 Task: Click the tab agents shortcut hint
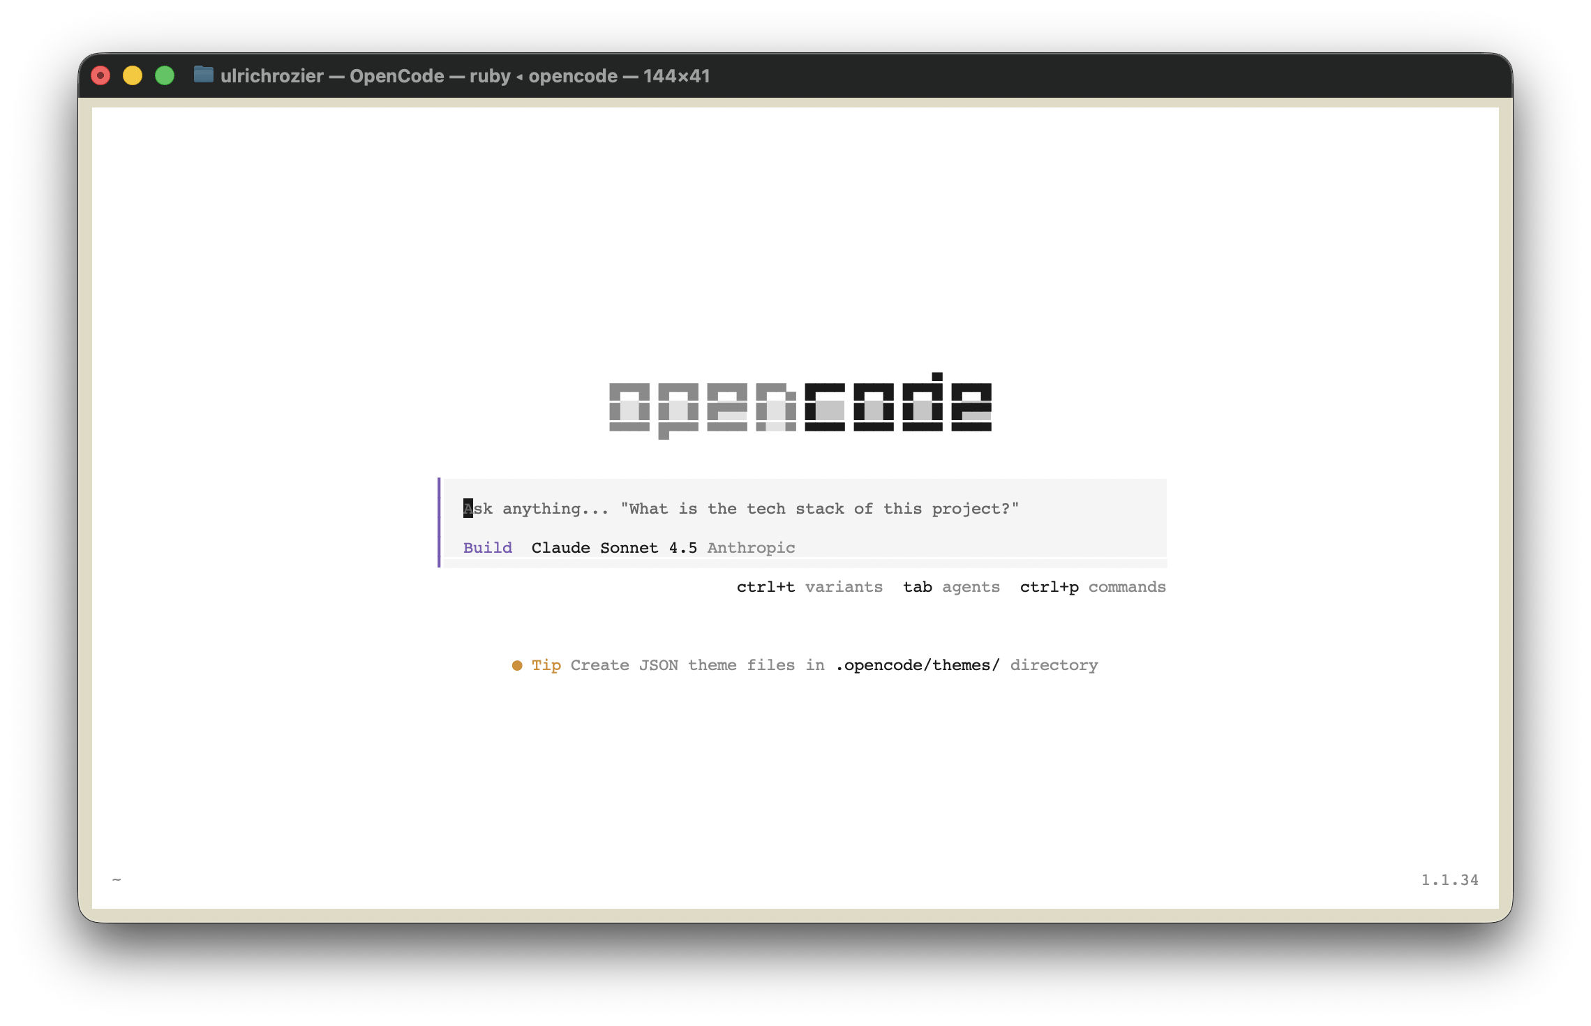coord(951,587)
